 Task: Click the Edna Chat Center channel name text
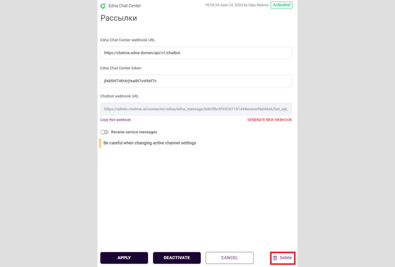125,6
